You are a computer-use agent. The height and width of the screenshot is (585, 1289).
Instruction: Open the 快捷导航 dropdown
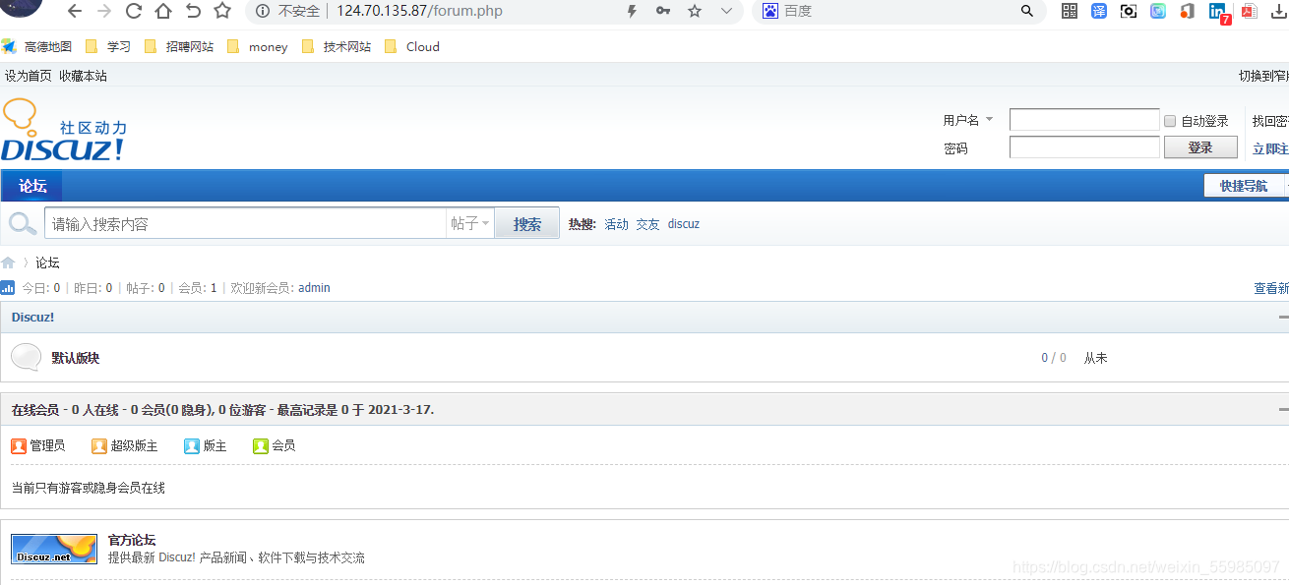(x=1244, y=186)
